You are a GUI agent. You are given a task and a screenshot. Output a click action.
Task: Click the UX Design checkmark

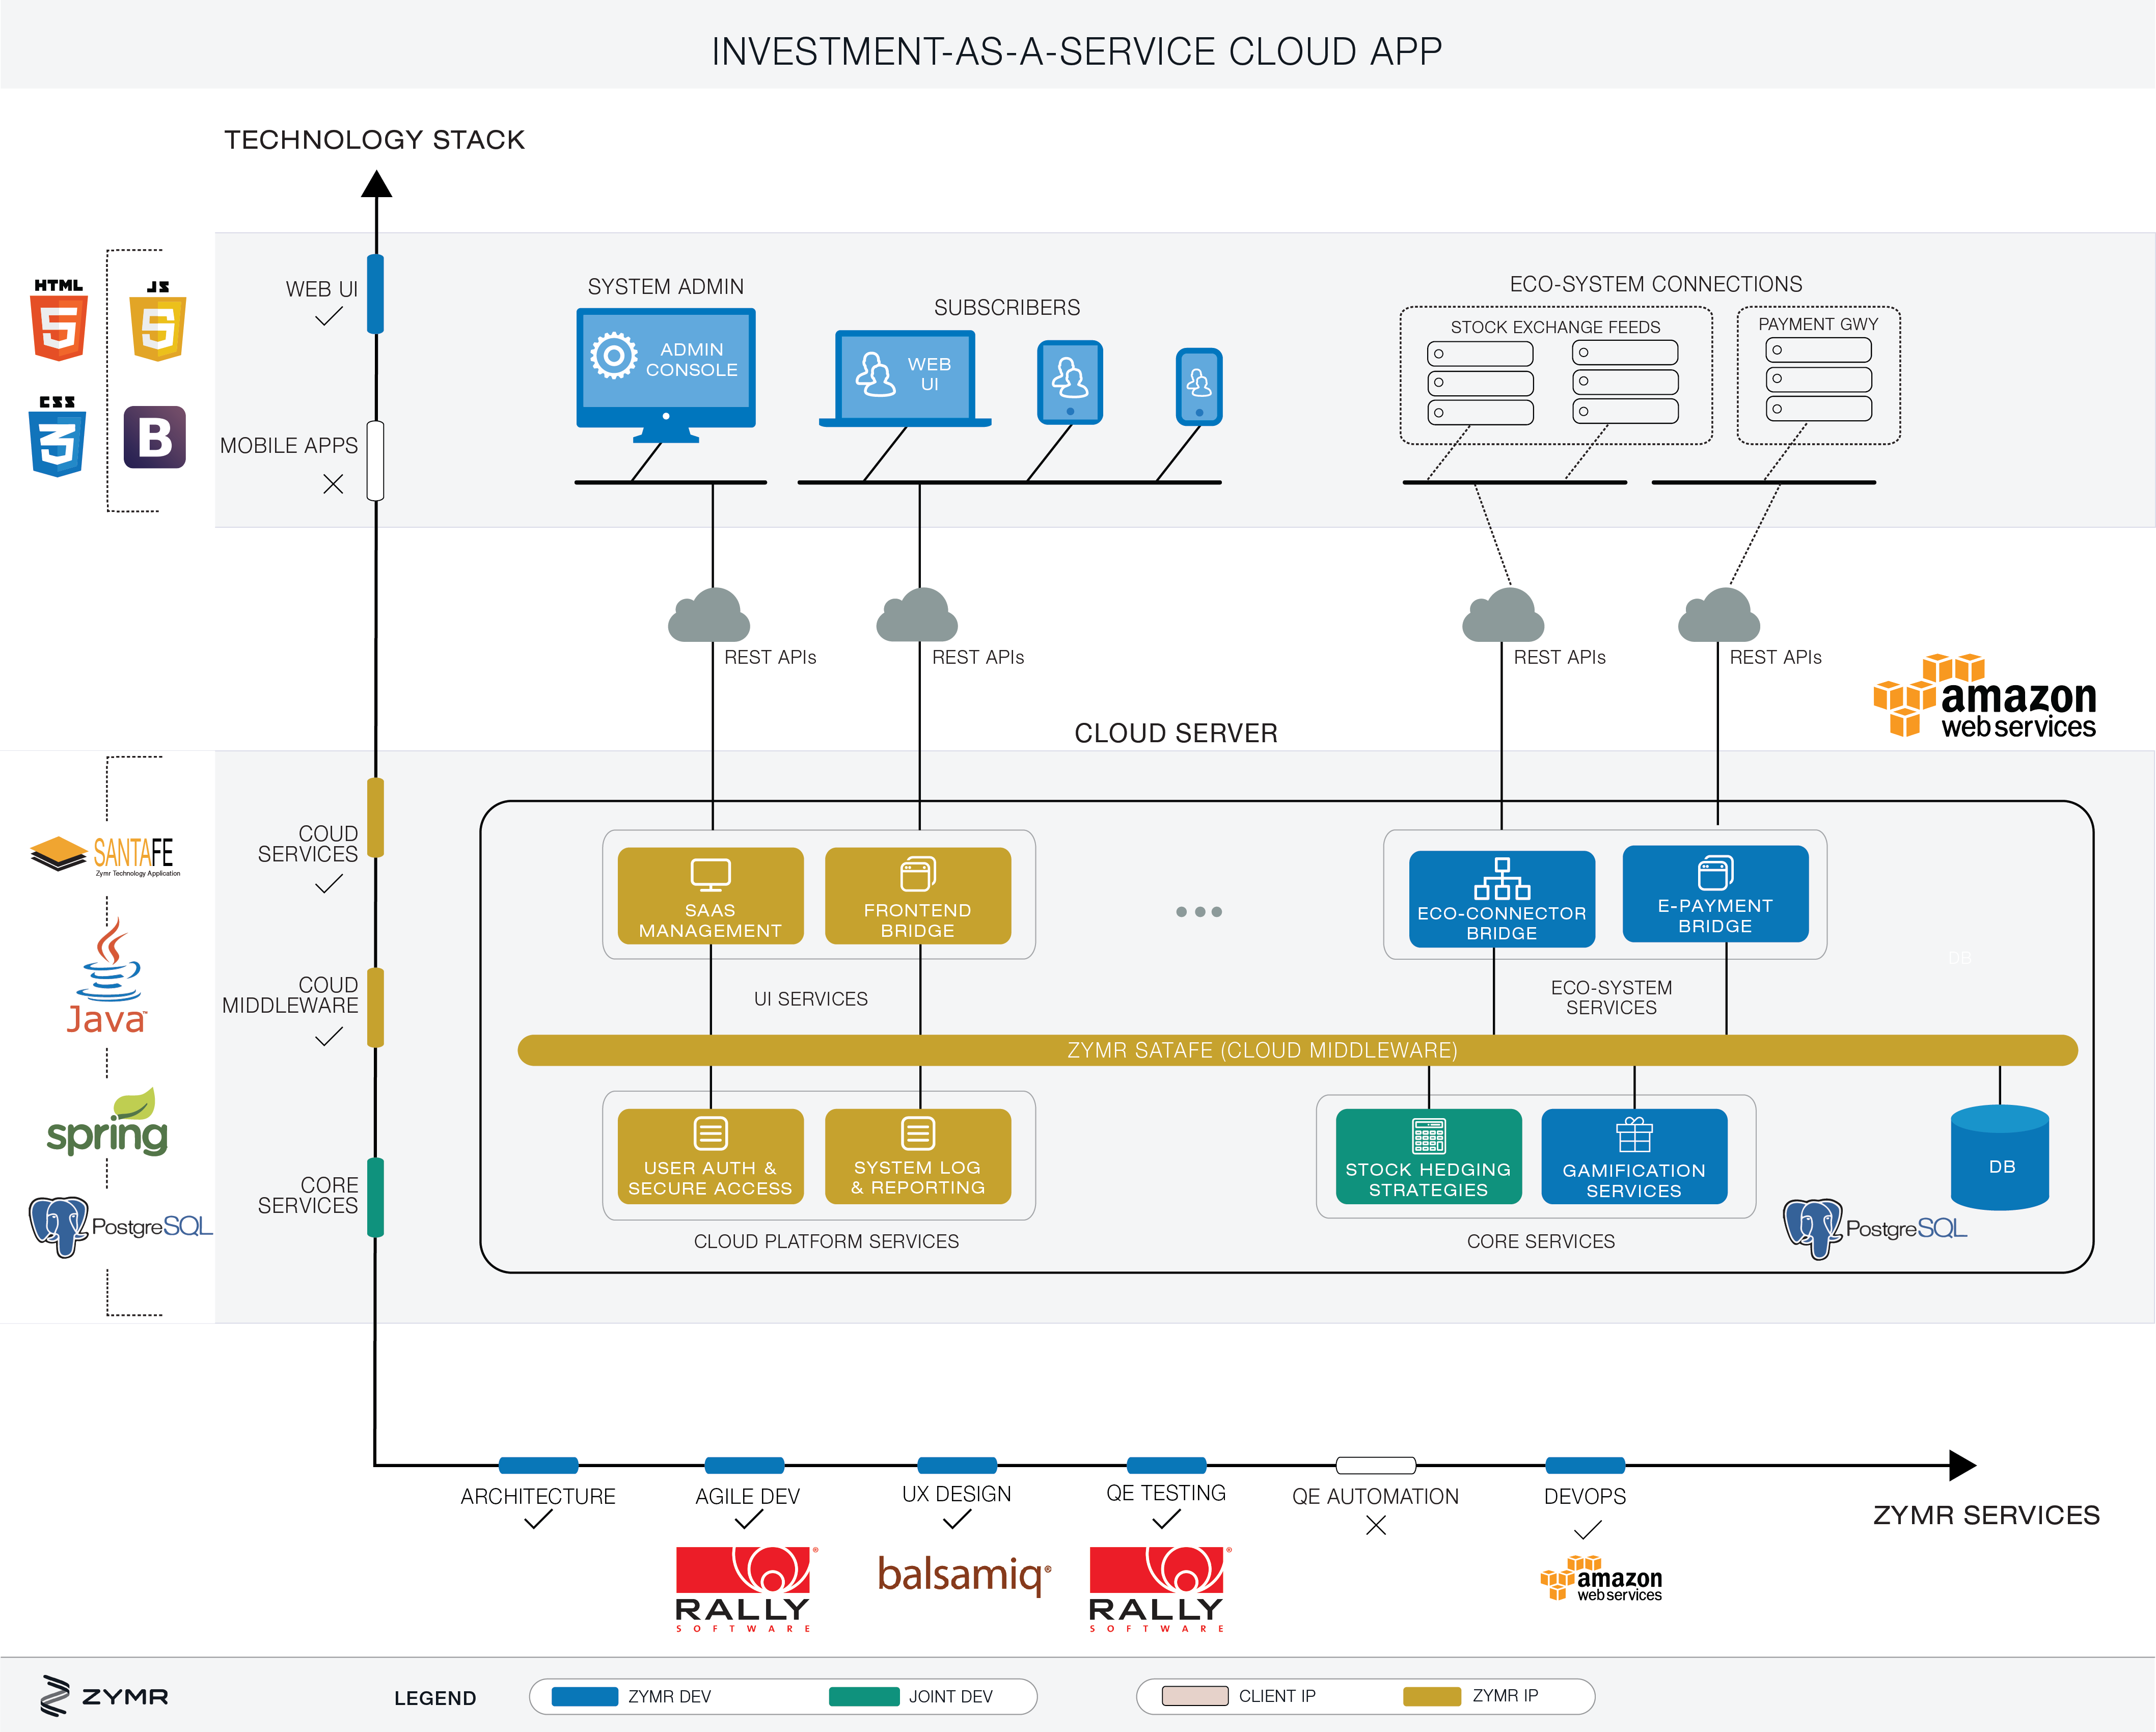click(x=957, y=1520)
